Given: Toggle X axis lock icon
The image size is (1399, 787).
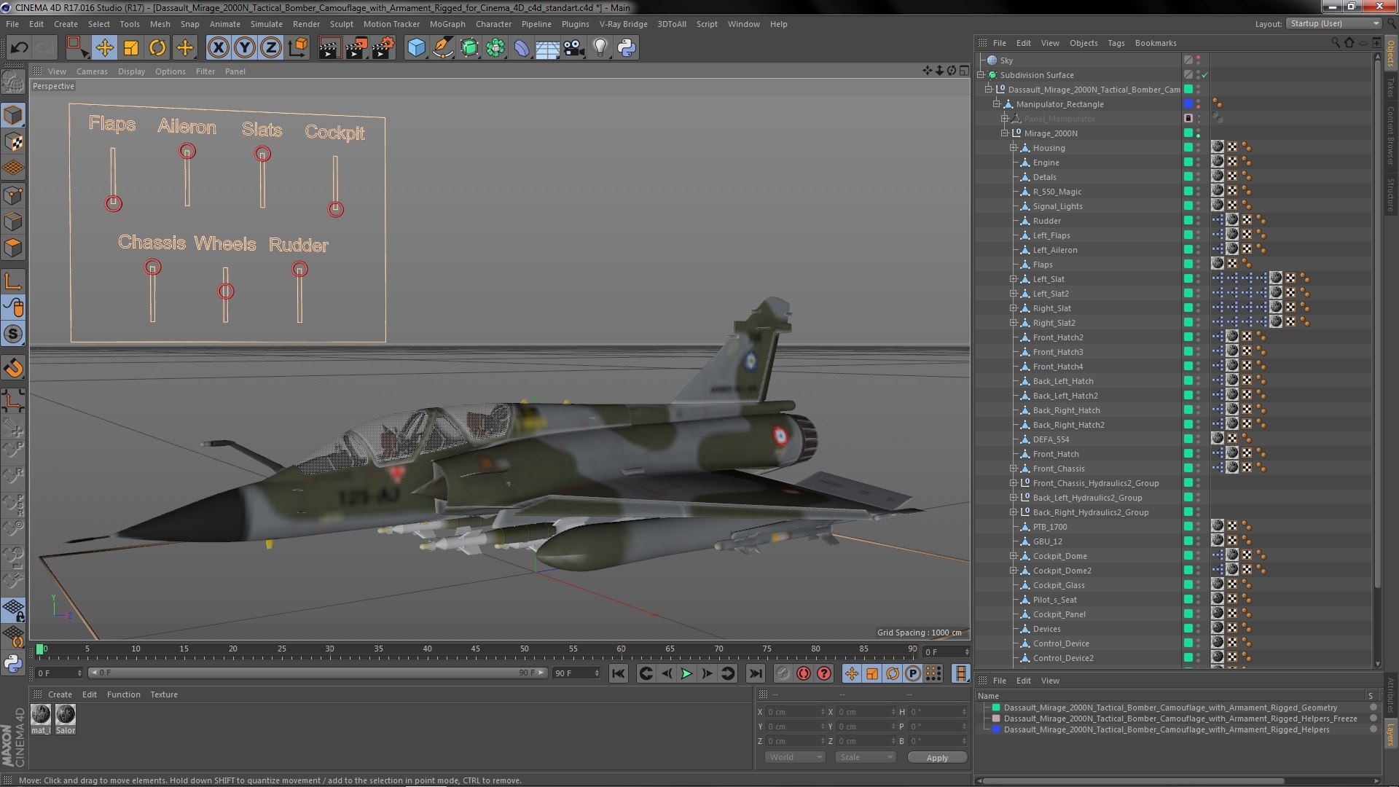Looking at the screenshot, I should pyautogui.click(x=218, y=48).
